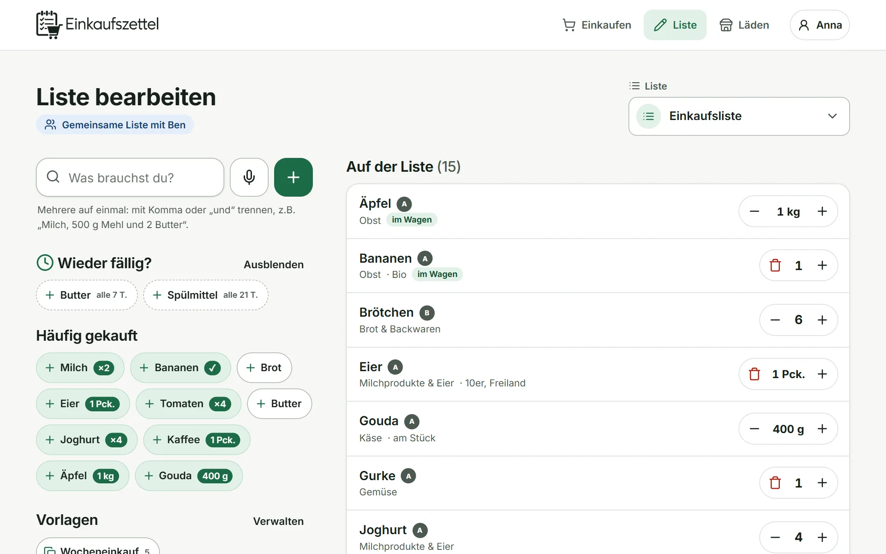Hide the Wieder fällig section
The image size is (886, 554).
pos(274,265)
